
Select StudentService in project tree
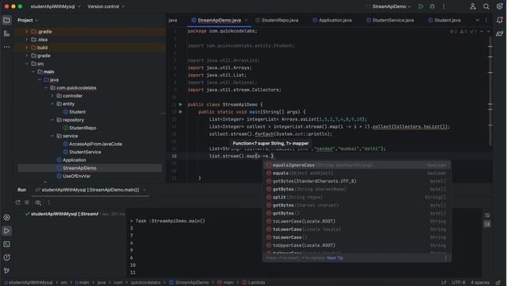tap(85, 152)
